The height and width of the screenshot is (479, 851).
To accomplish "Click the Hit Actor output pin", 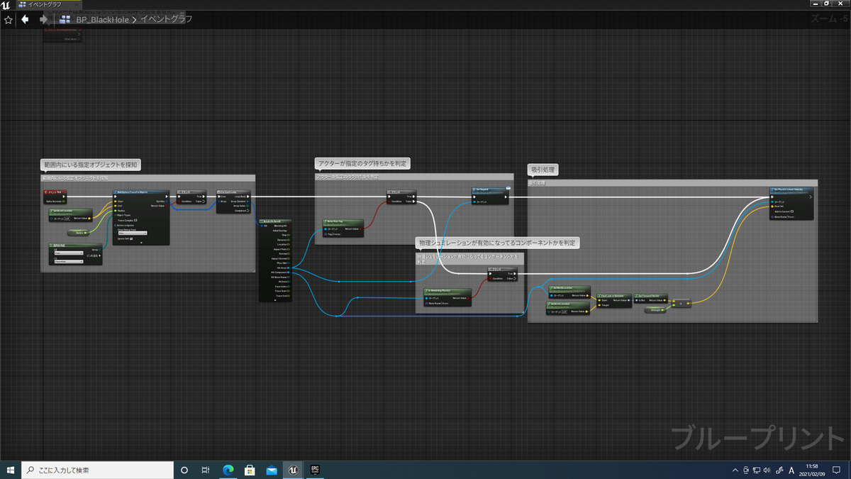I will coord(289,268).
